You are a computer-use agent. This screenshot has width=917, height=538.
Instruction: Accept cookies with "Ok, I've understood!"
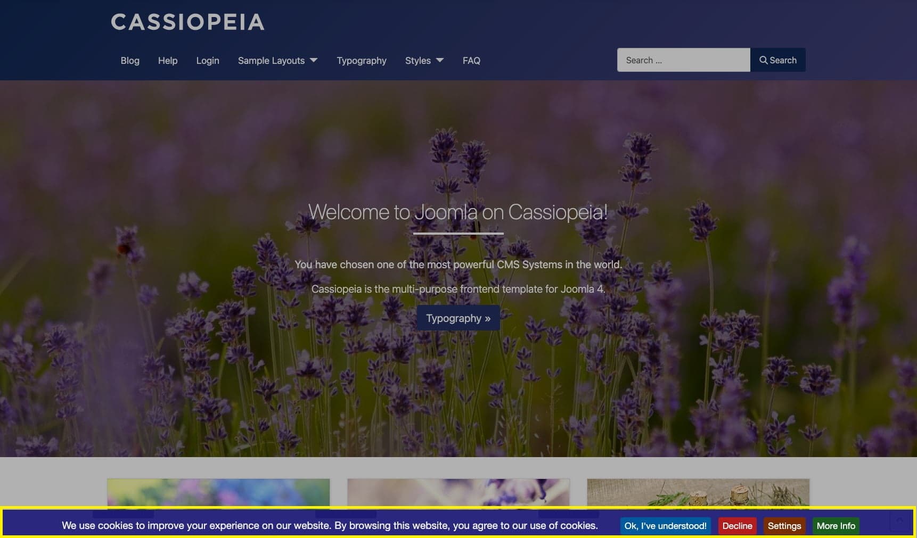(665, 526)
